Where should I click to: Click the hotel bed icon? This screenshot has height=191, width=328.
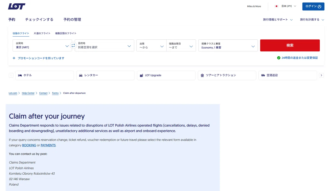pos(20,75)
